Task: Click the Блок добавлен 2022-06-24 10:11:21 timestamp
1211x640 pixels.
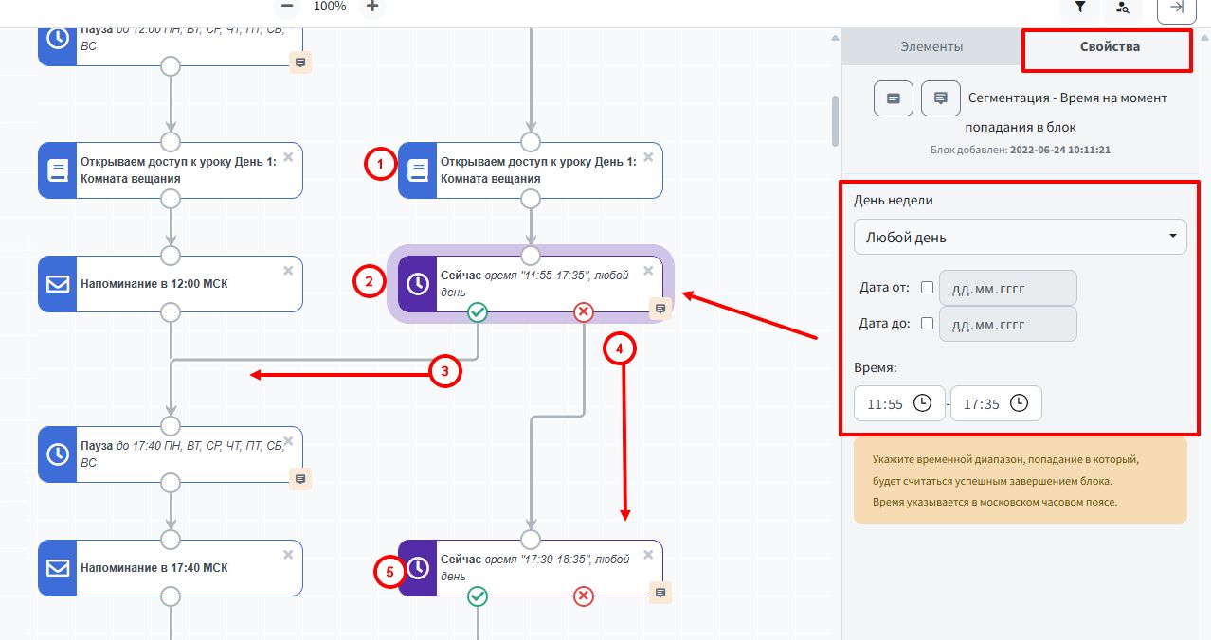Action: coord(1020,150)
